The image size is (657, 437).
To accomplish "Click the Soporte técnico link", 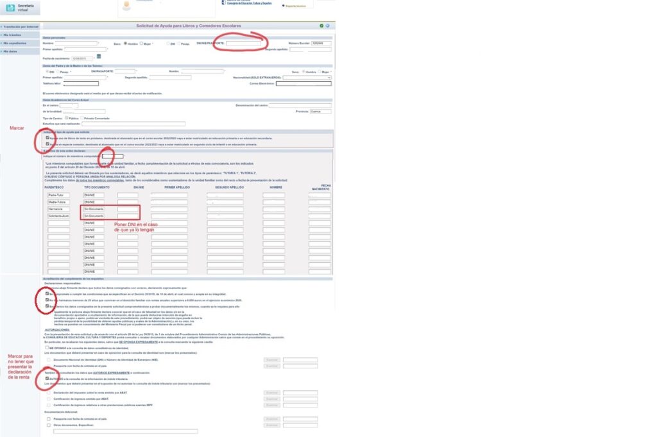I will 296,6.
